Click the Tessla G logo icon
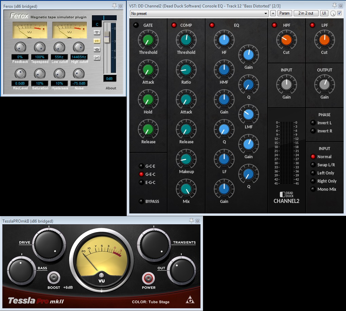The image size is (346, 311). click(x=190, y=300)
